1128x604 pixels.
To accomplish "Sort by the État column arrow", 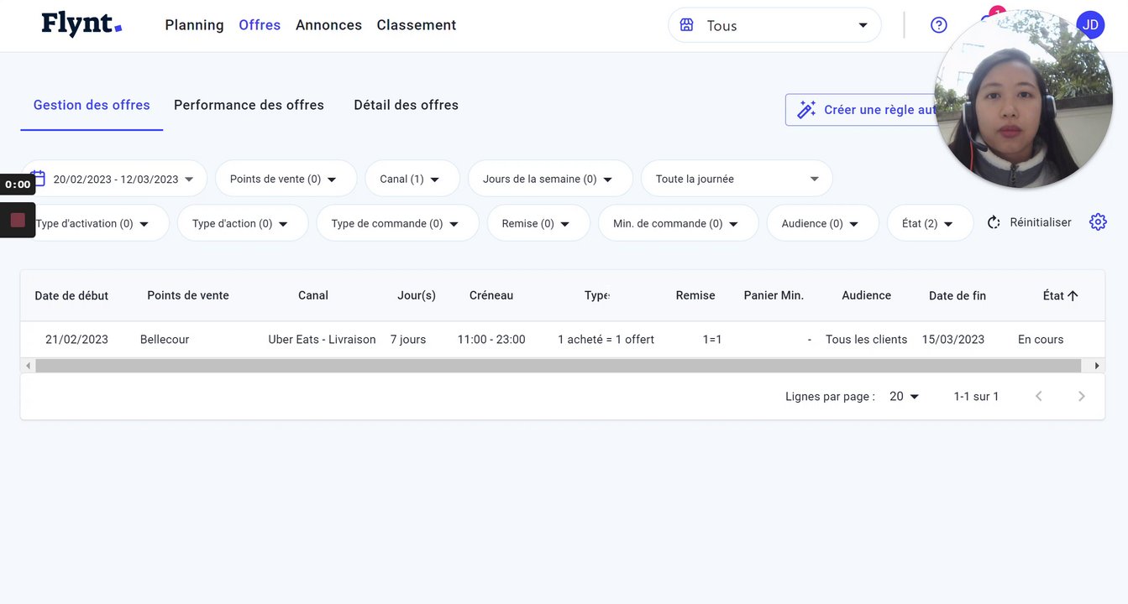I will pyautogui.click(x=1073, y=295).
